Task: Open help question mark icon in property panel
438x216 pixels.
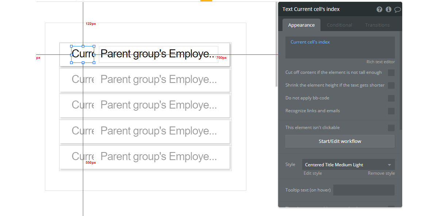Action: (380, 10)
